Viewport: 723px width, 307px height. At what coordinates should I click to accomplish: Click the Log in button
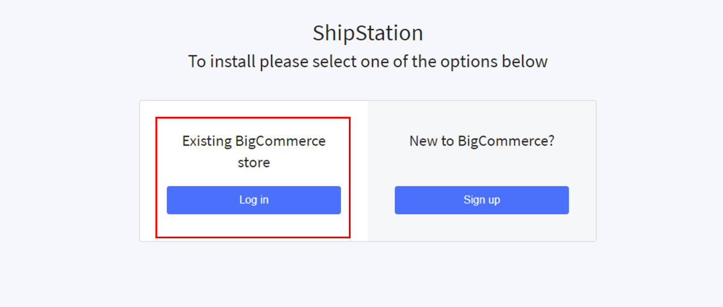pyautogui.click(x=254, y=200)
